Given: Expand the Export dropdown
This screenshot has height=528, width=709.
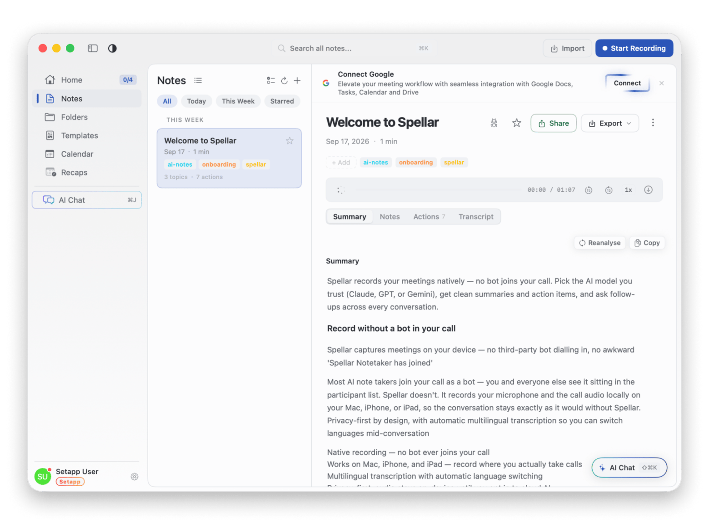Looking at the screenshot, I should (610, 123).
